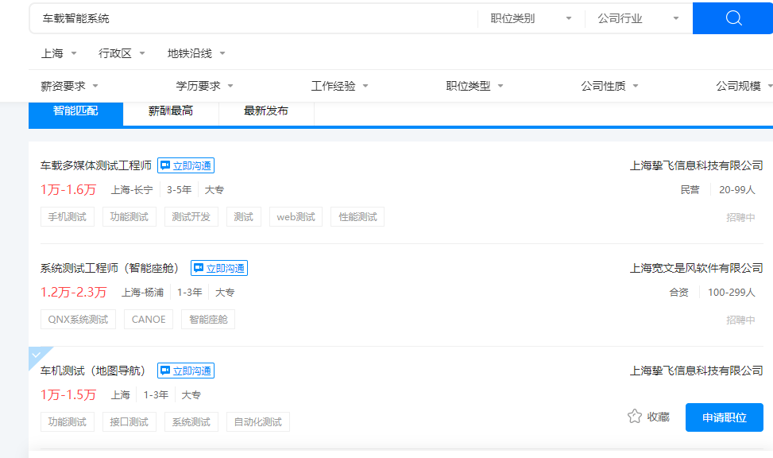This screenshot has height=458, width=773.
Task: Click the web测试 tag
Action: (296, 217)
